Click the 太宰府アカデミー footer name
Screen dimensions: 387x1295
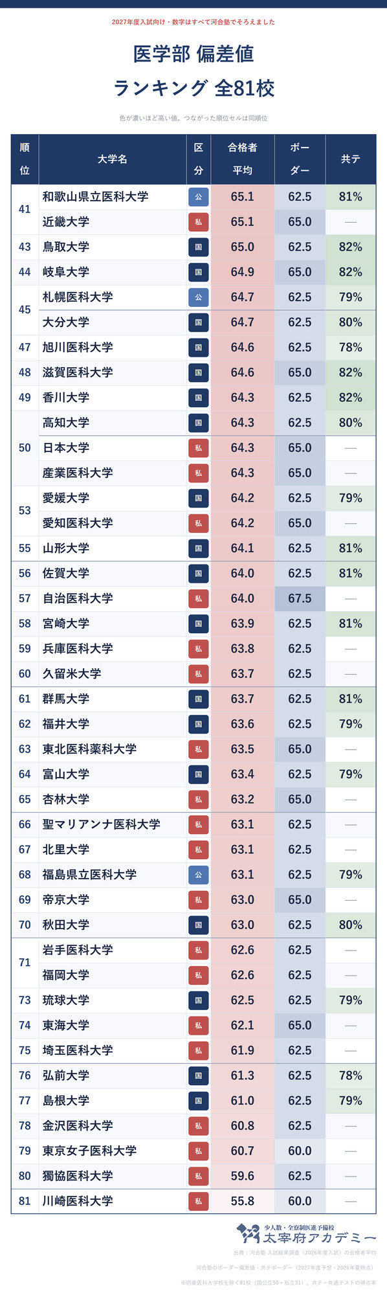pos(319,1238)
